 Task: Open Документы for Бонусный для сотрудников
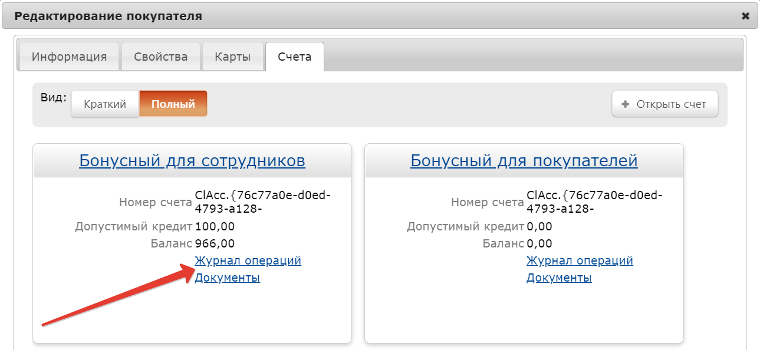click(228, 278)
